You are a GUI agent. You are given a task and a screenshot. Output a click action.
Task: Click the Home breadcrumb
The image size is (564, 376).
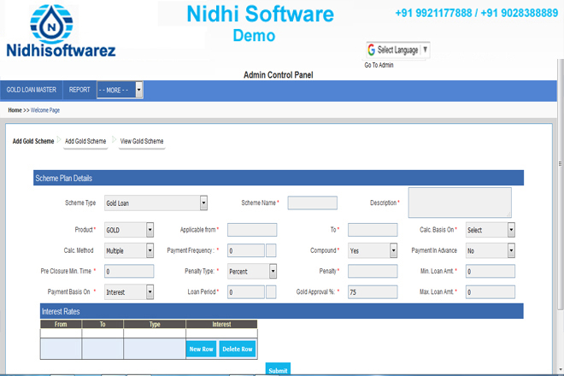(x=15, y=110)
